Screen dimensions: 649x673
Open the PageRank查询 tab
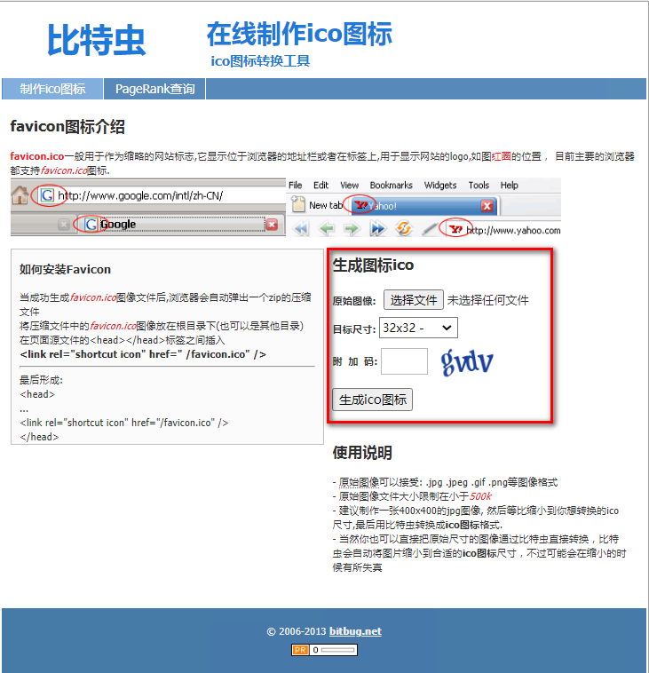point(154,89)
